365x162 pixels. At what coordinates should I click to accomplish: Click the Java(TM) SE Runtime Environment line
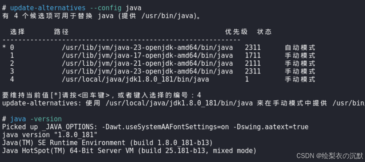tap(107, 143)
